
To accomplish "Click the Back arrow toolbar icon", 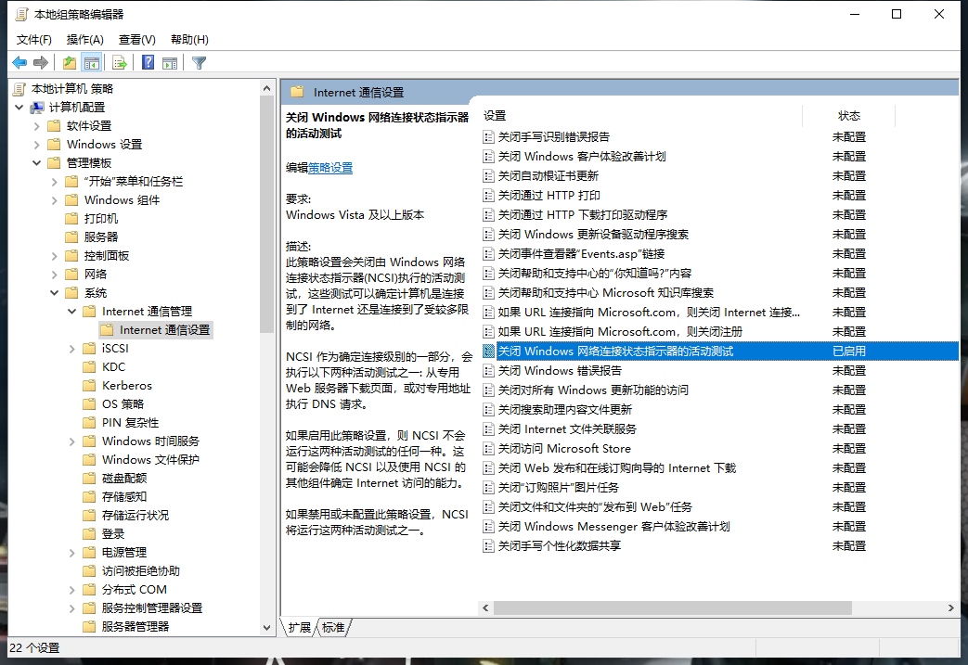I will pyautogui.click(x=19, y=62).
